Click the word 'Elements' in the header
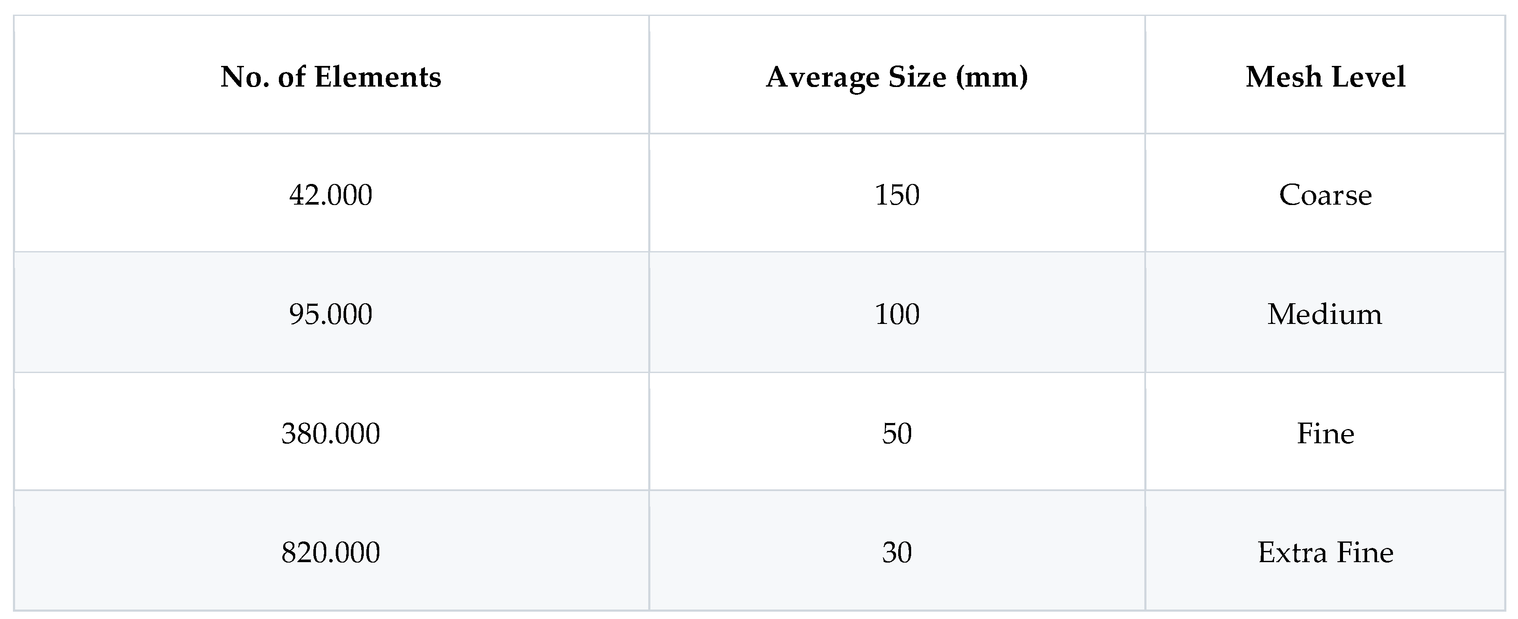This screenshot has height=619, width=1518. pos(378,77)
